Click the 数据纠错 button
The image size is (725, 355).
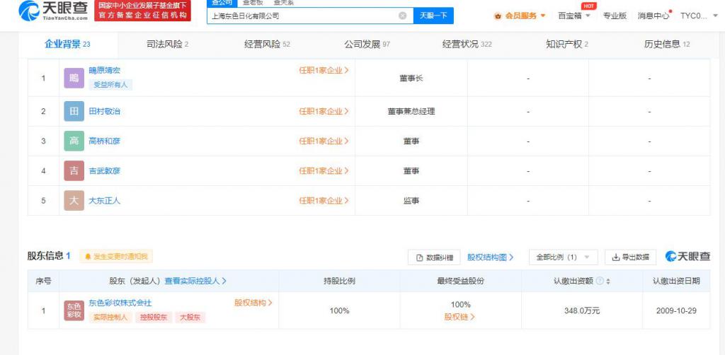tap(434, 257)
